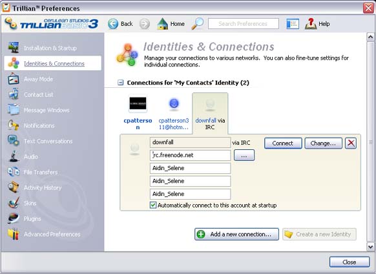
Task: Click the Close button at bottom
Action: pyautogui.click(x=350, y=262)
